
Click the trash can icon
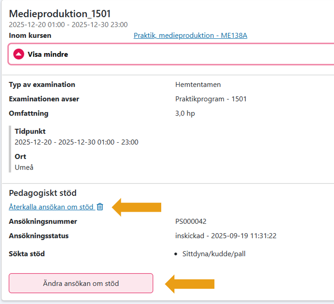tap(100, 207)
